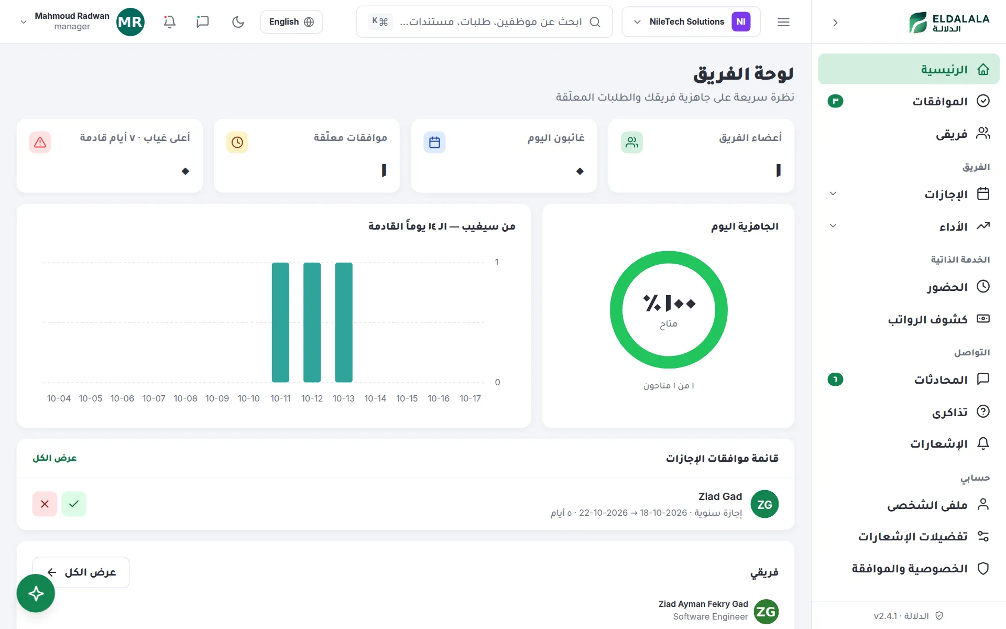Screen dimensions: 1006x629
Task: Click عرض الكل link in the leave approvals list
Action: pos(54,458)
